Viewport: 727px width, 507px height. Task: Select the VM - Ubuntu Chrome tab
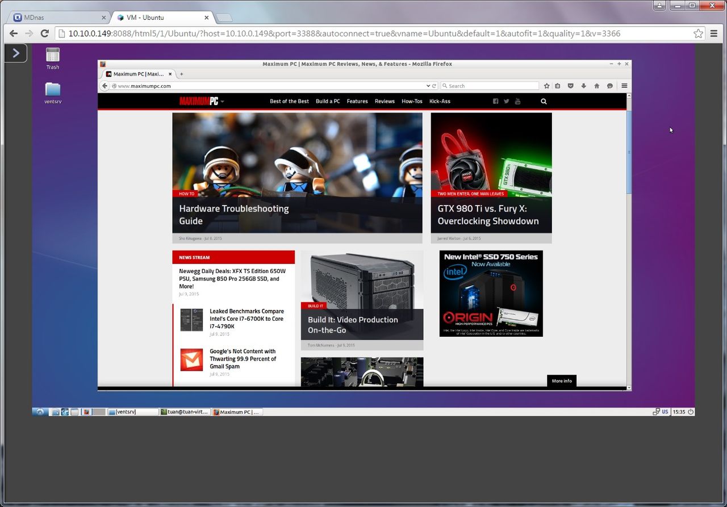pyautogui.click(x=162, y=18)
